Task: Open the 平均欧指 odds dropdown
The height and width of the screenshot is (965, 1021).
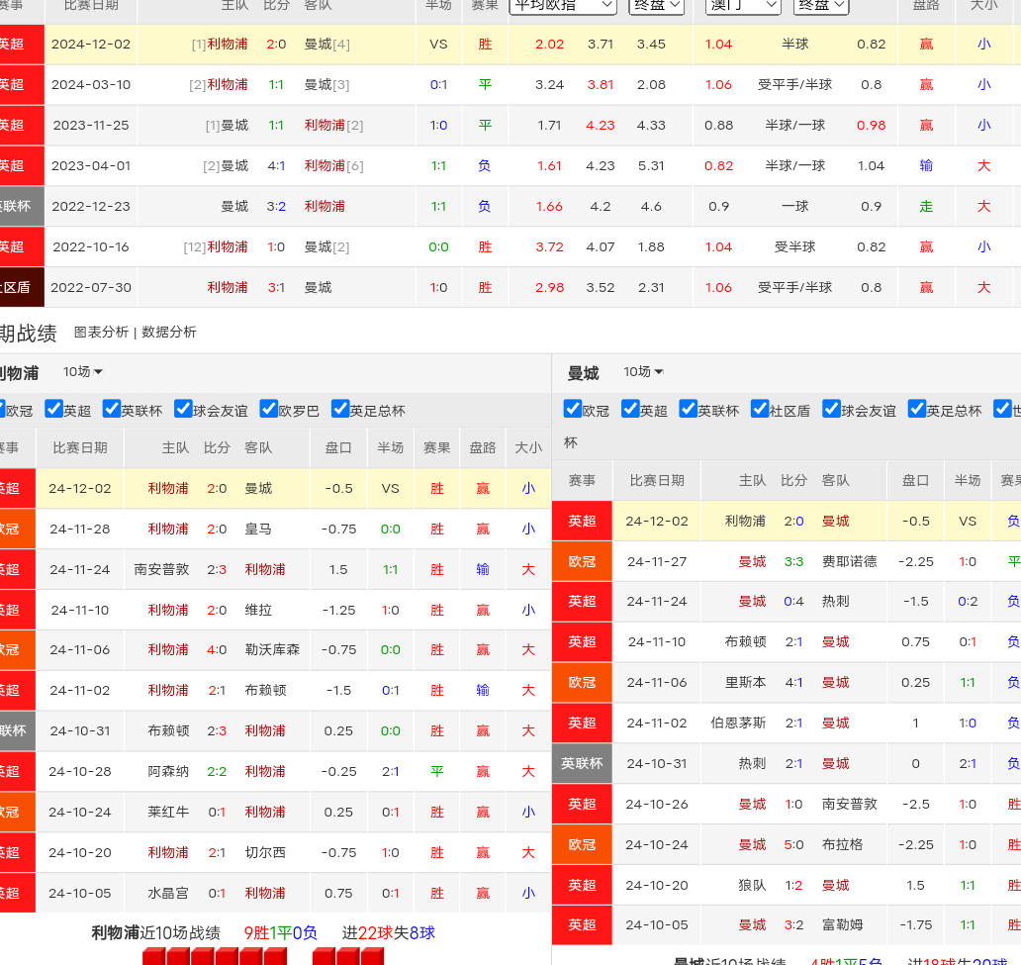Action: point(563,5)
